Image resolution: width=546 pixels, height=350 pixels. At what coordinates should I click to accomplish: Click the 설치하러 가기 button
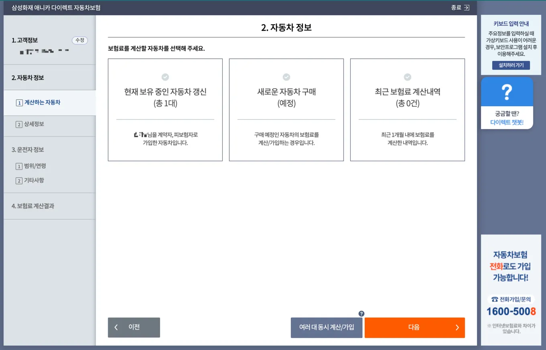511,65
